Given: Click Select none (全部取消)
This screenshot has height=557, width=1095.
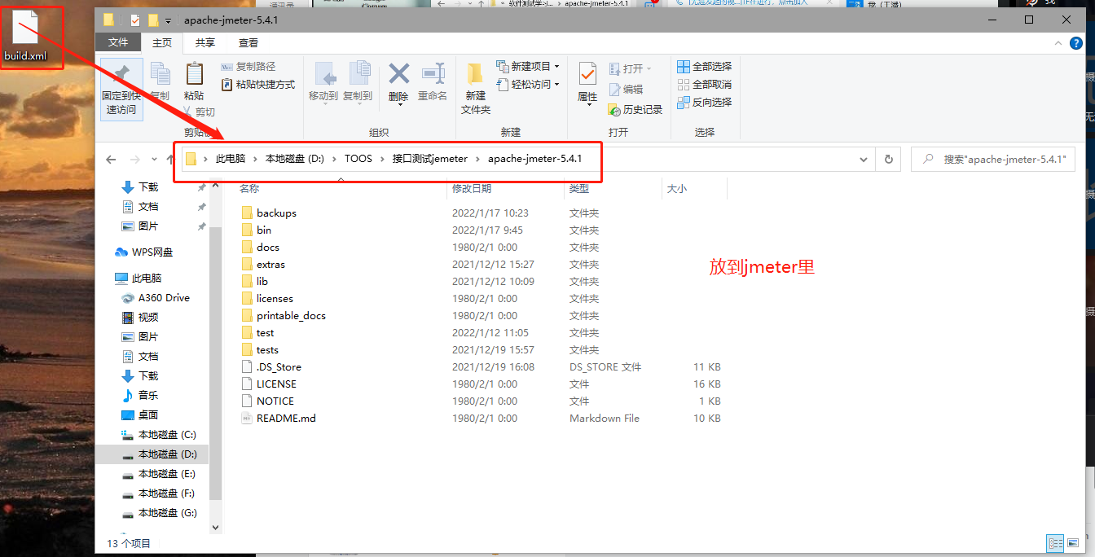Looking at the screenshot, I should pos(705,85).
